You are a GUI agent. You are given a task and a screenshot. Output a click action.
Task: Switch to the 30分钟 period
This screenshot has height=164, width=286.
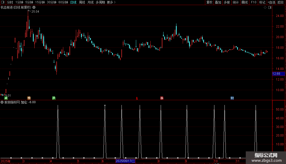pyautogui.click(x=52, y=2)
